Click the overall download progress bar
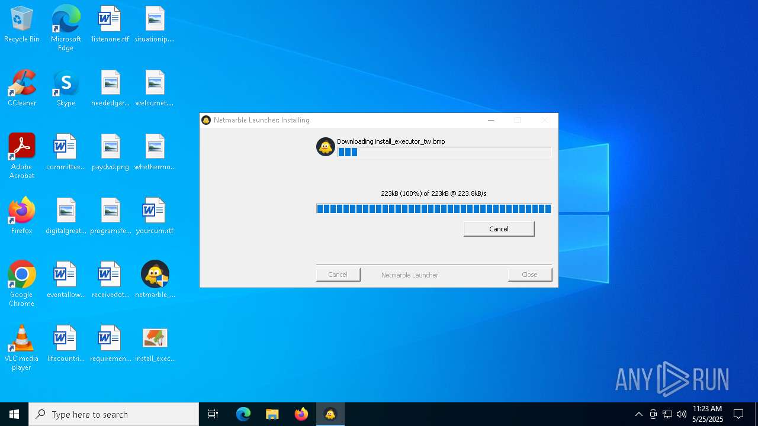Screen dimensions: 758x426 [x=434, y=209]
